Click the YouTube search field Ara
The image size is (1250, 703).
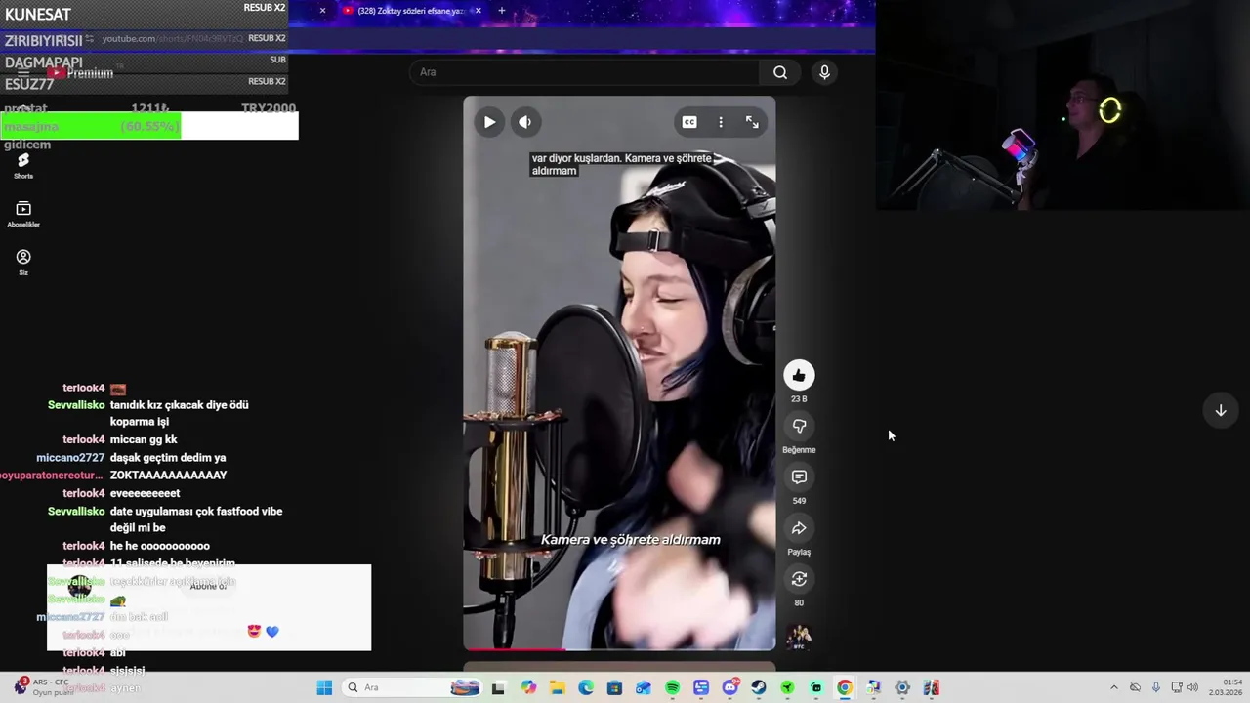(x=584, y=72)
